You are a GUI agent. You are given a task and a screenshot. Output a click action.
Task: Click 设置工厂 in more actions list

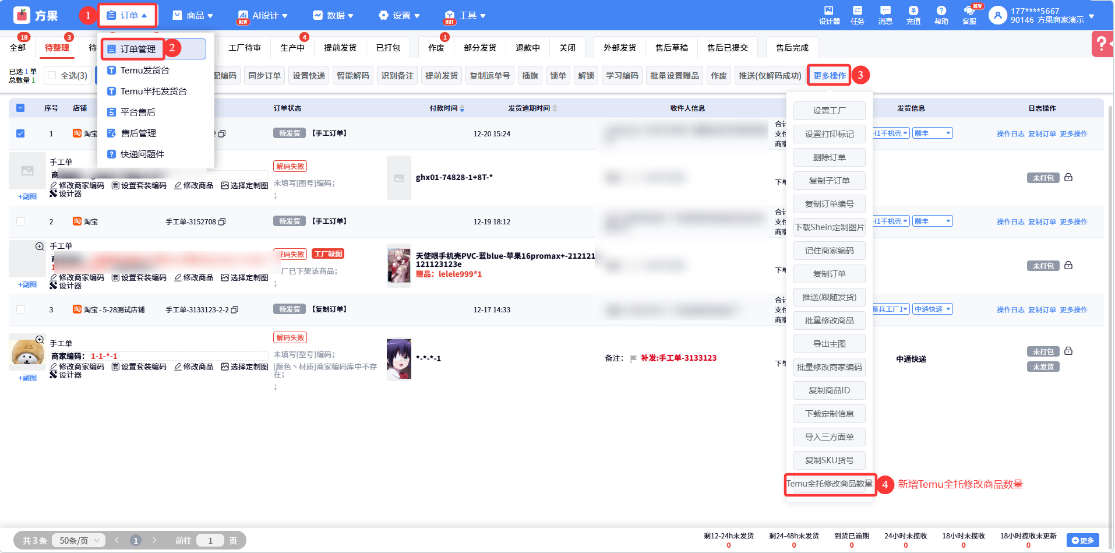pos(830,111)
